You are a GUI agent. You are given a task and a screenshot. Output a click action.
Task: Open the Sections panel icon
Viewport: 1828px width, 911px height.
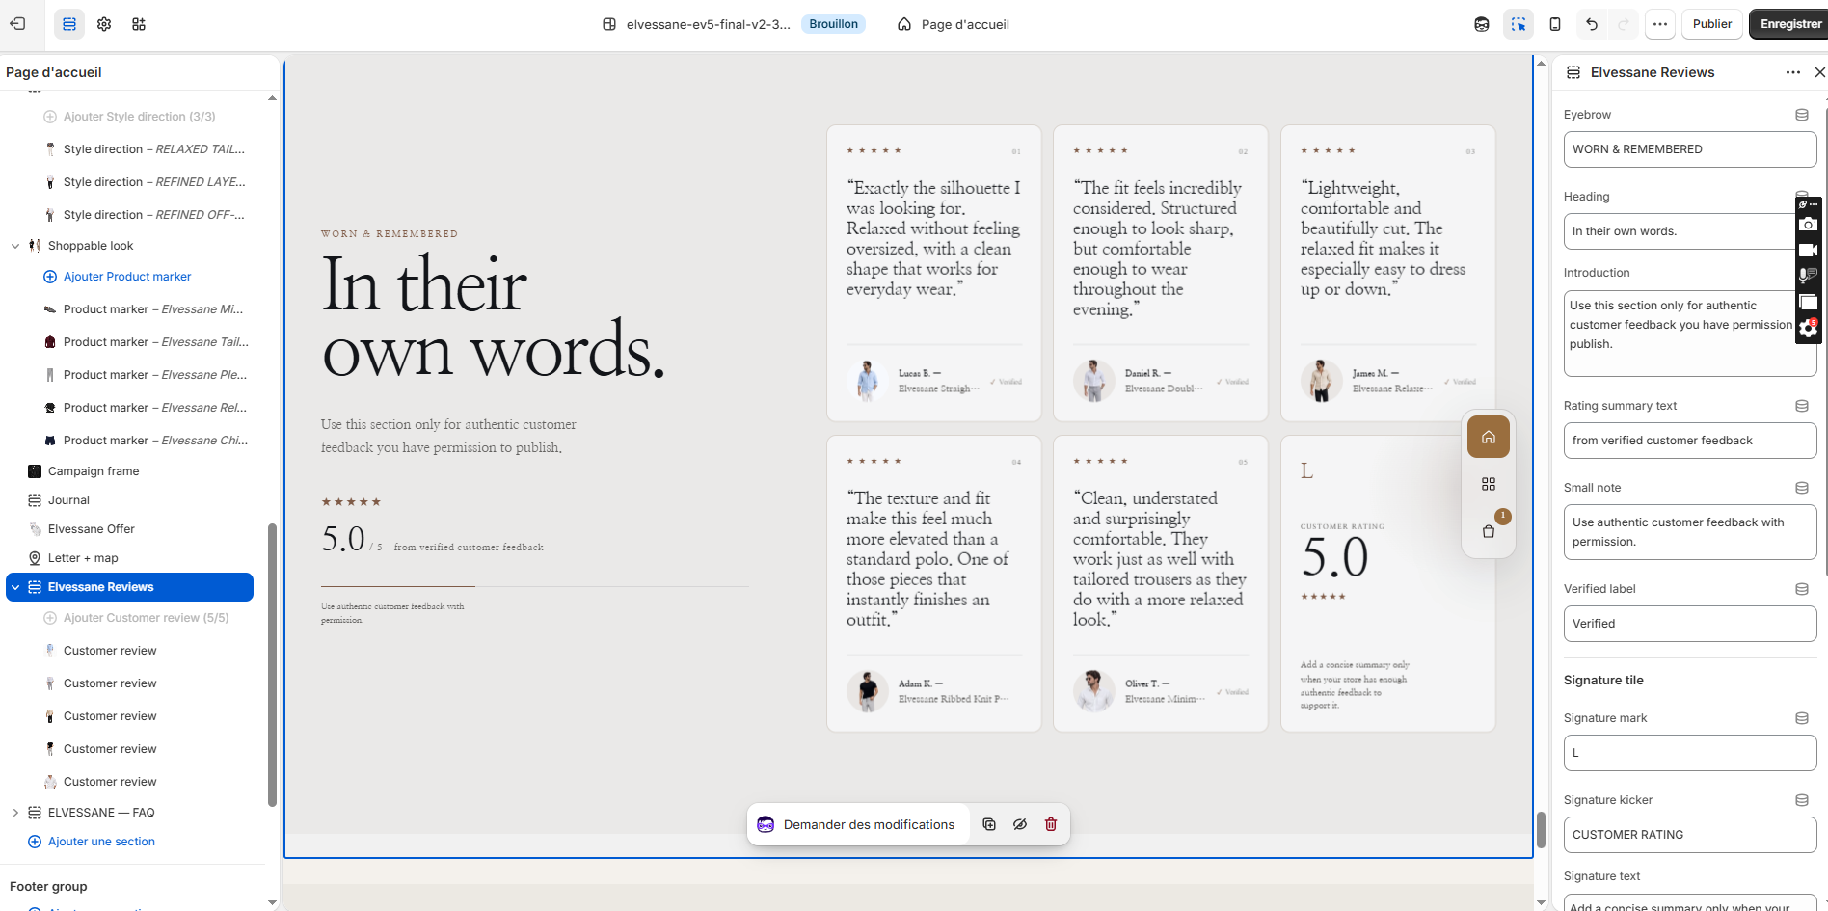click(x=69, y=24)
